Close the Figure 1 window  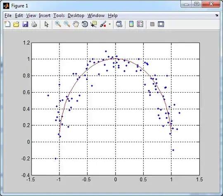[211, 4]
